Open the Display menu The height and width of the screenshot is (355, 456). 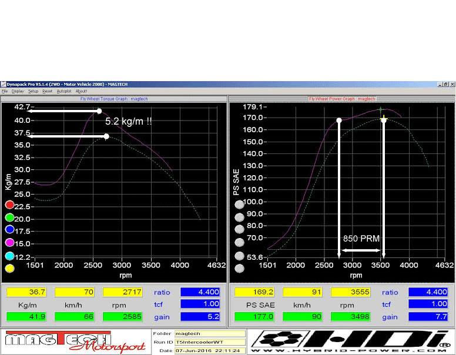[18, 91]
